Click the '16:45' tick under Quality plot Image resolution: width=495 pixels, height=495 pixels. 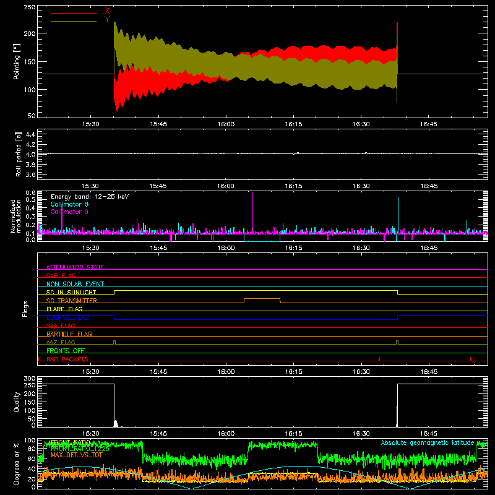click(429, 434)
